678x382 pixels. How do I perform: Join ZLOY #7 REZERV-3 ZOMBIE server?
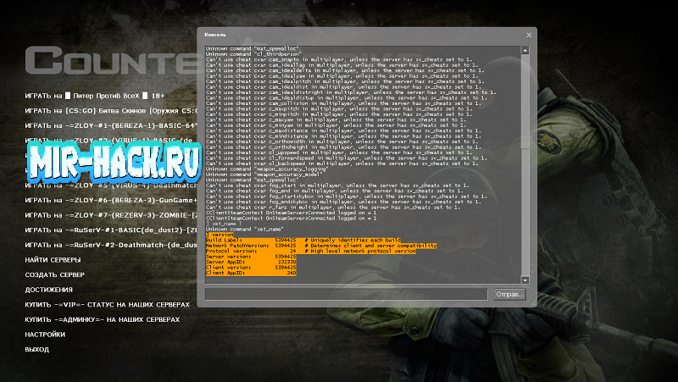[110, 215]
